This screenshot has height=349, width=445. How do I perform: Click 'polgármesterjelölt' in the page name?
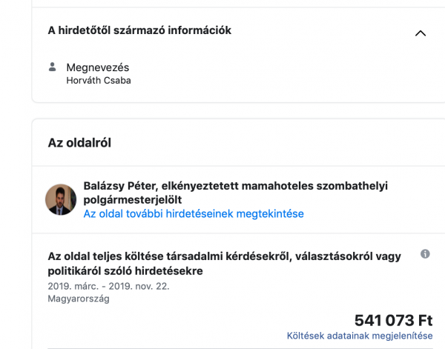pos(133,200)
